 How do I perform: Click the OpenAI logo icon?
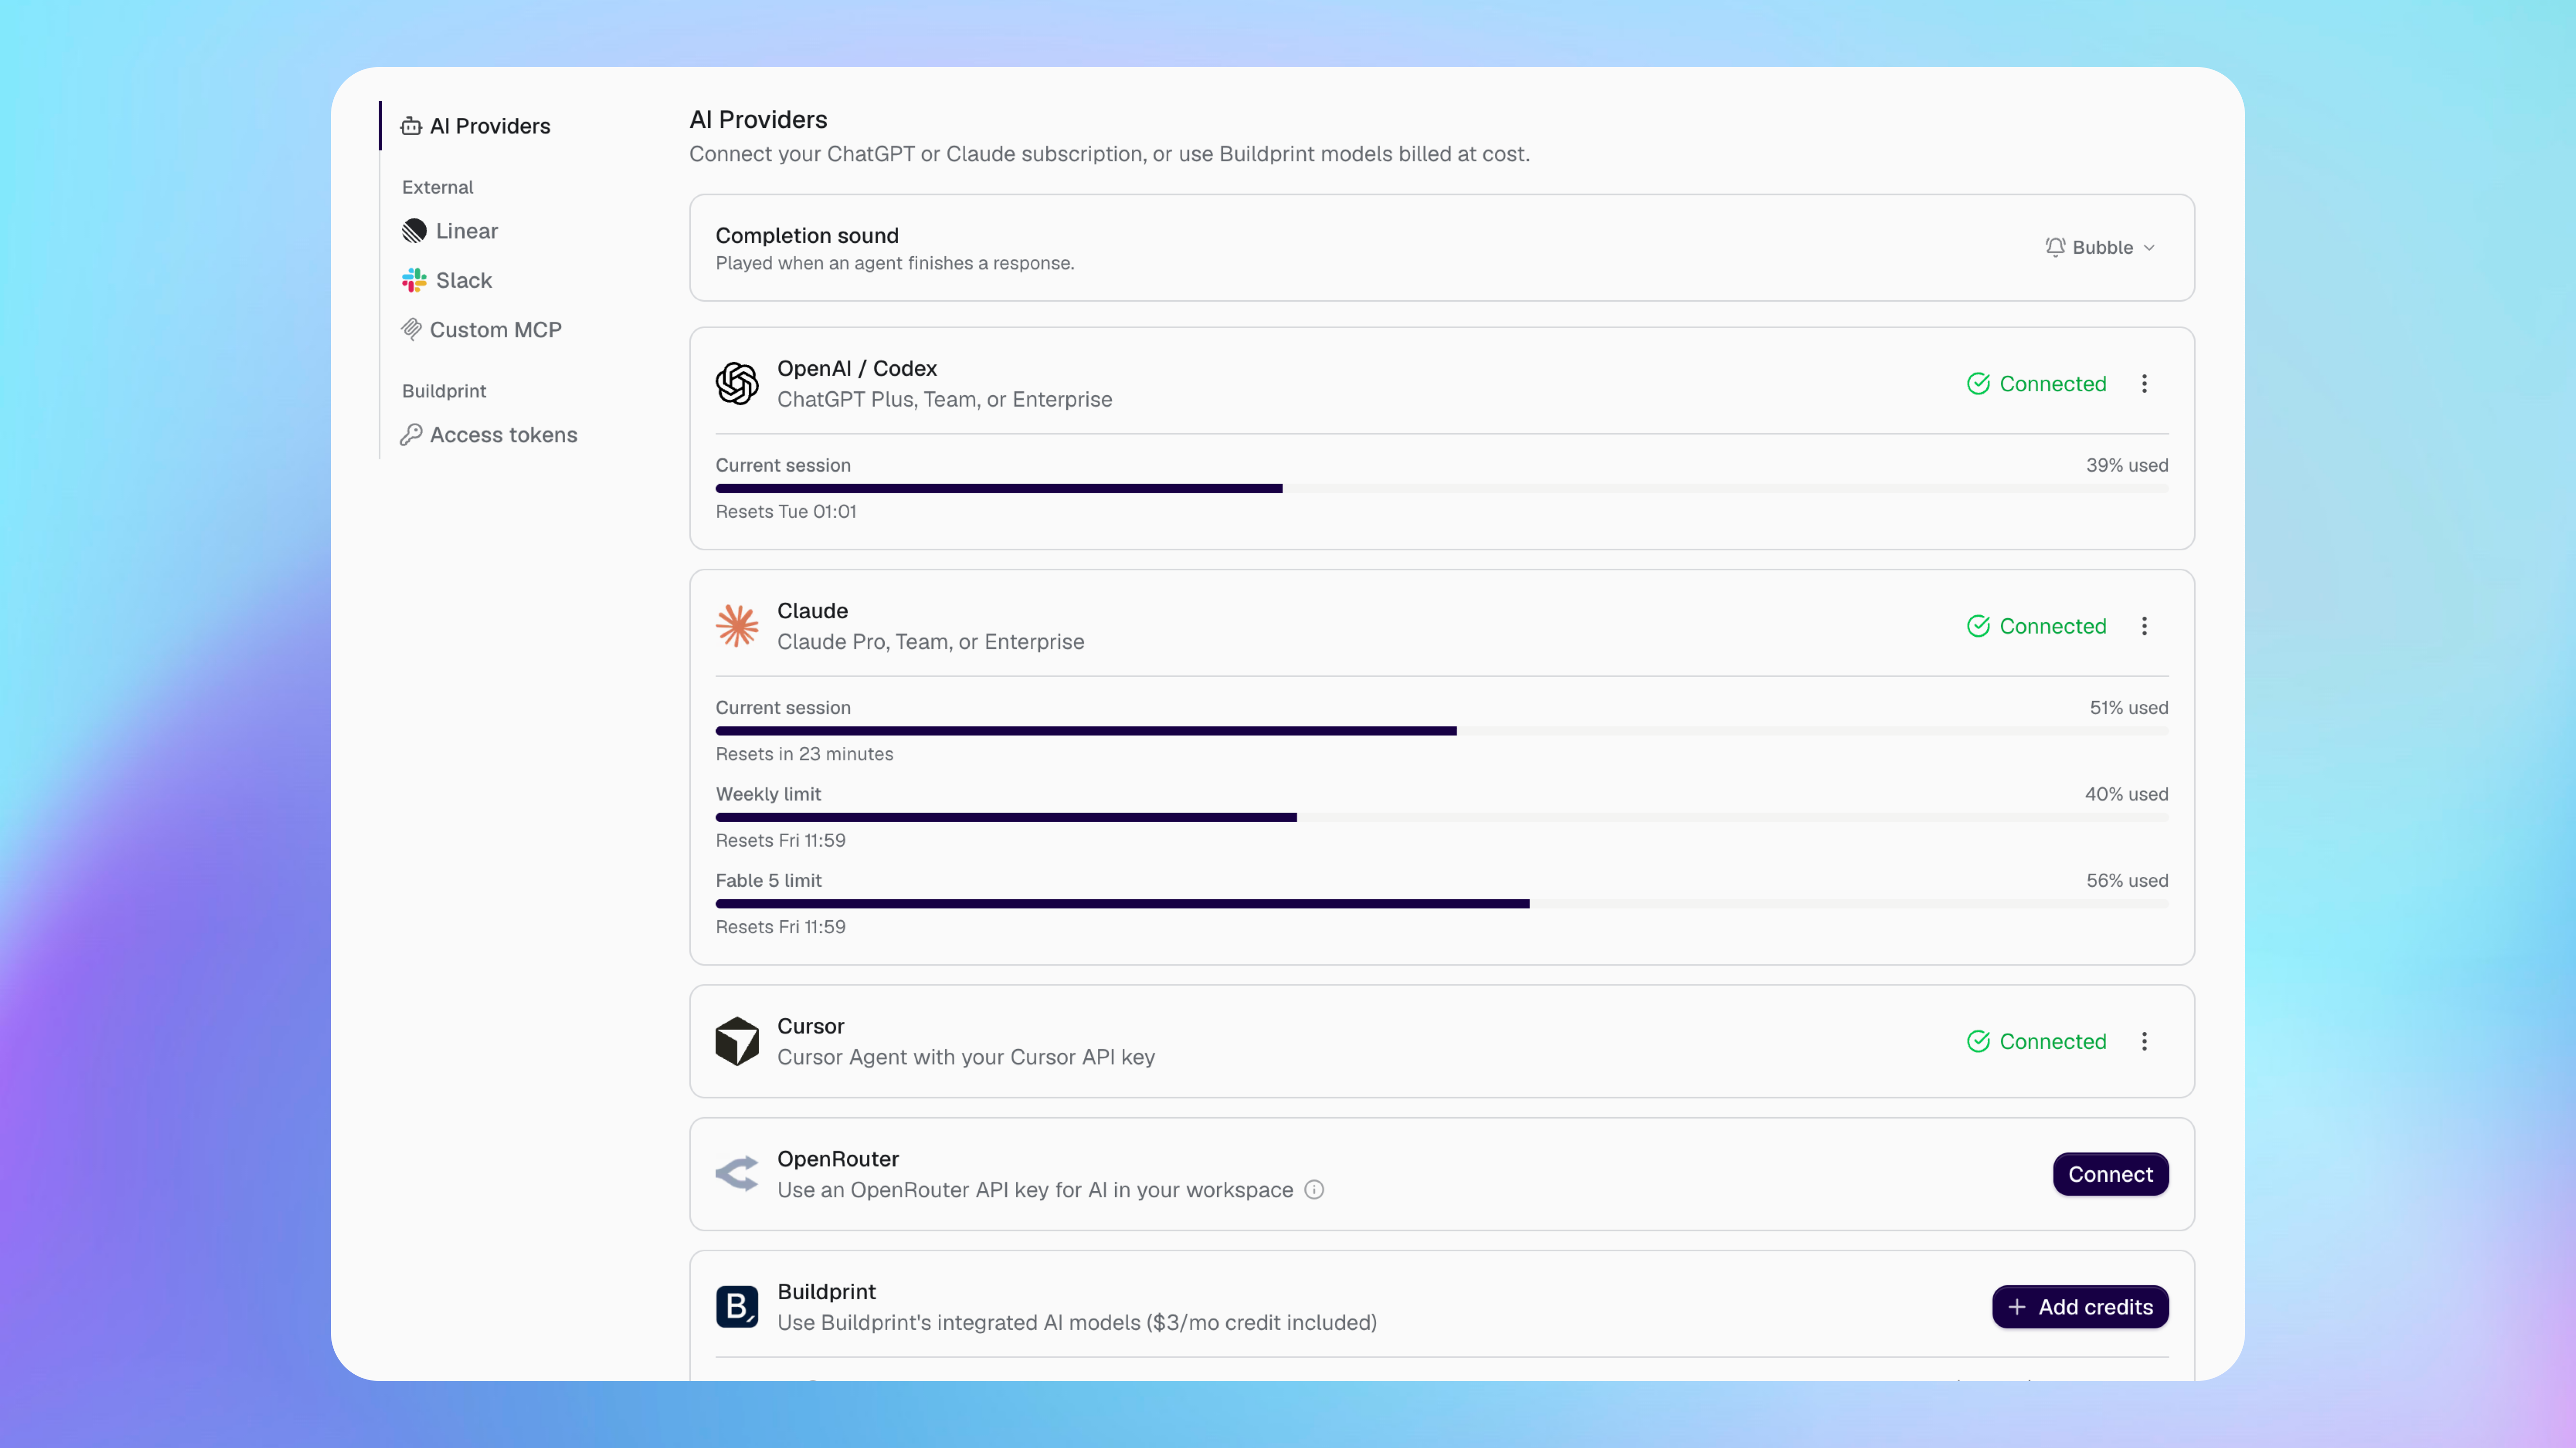[x=737, y=384]
